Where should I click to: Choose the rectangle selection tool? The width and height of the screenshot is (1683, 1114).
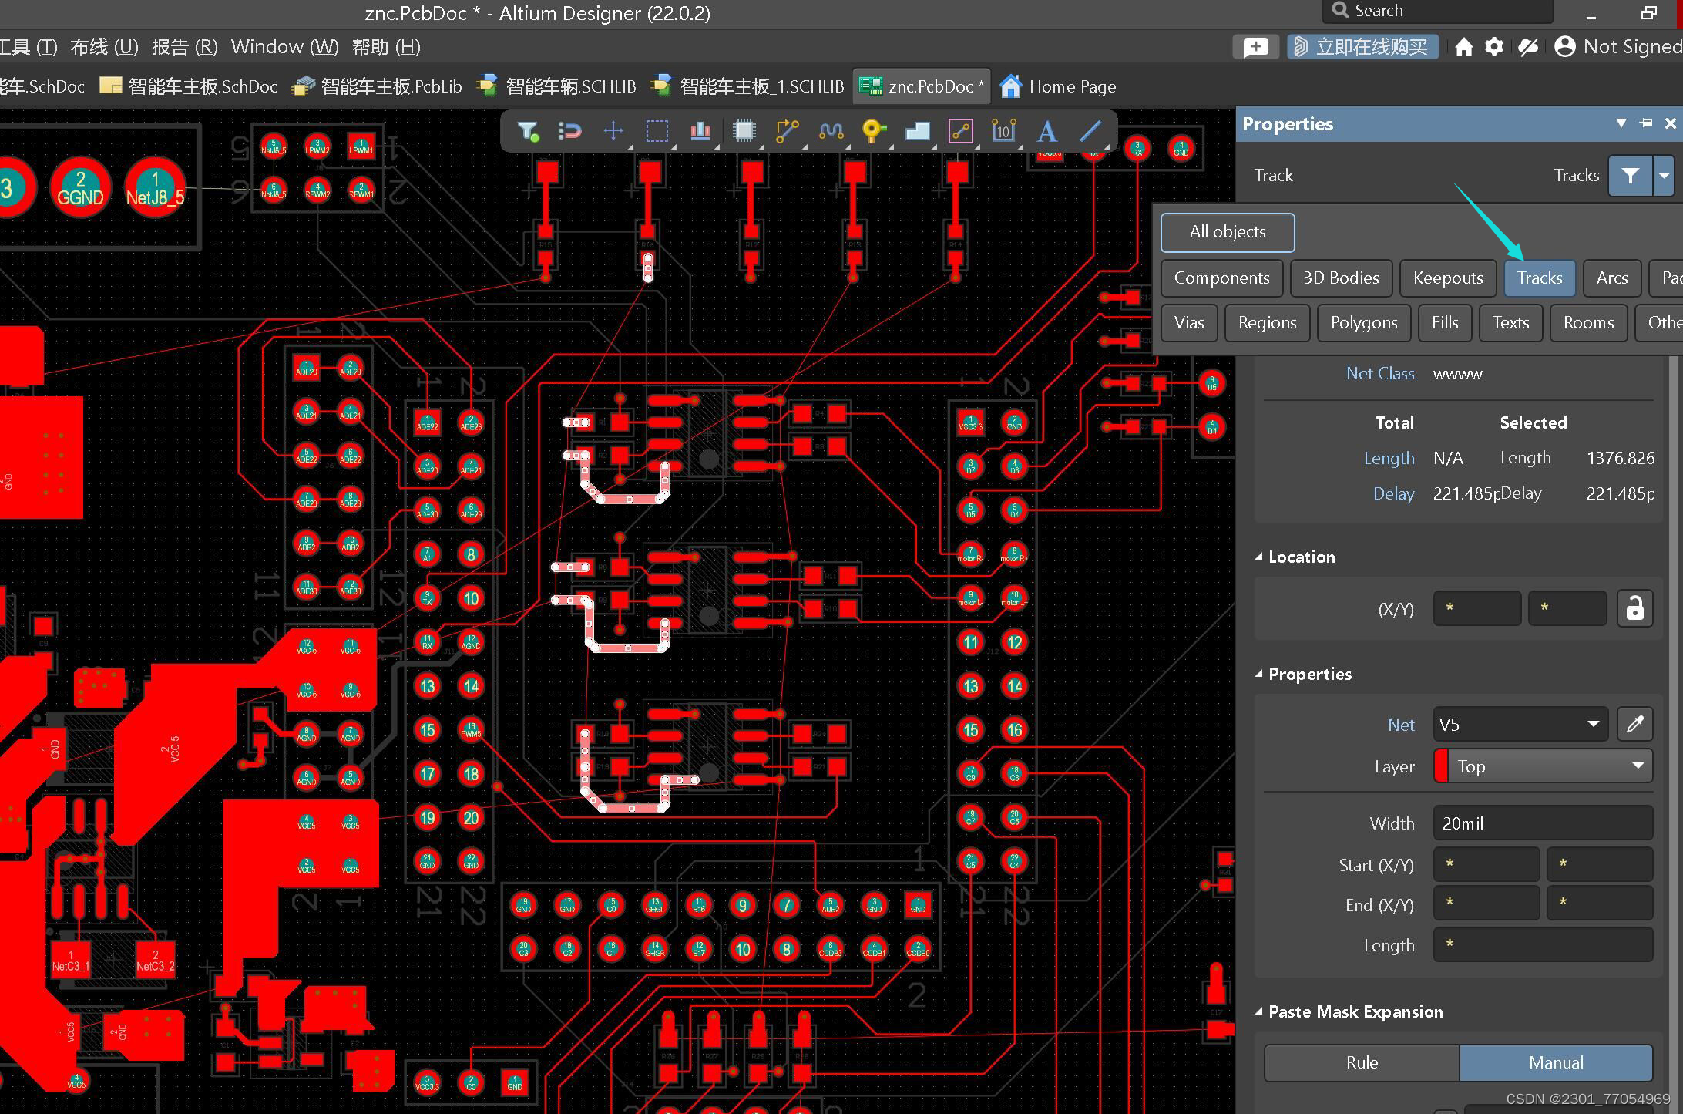pos(657,131)
